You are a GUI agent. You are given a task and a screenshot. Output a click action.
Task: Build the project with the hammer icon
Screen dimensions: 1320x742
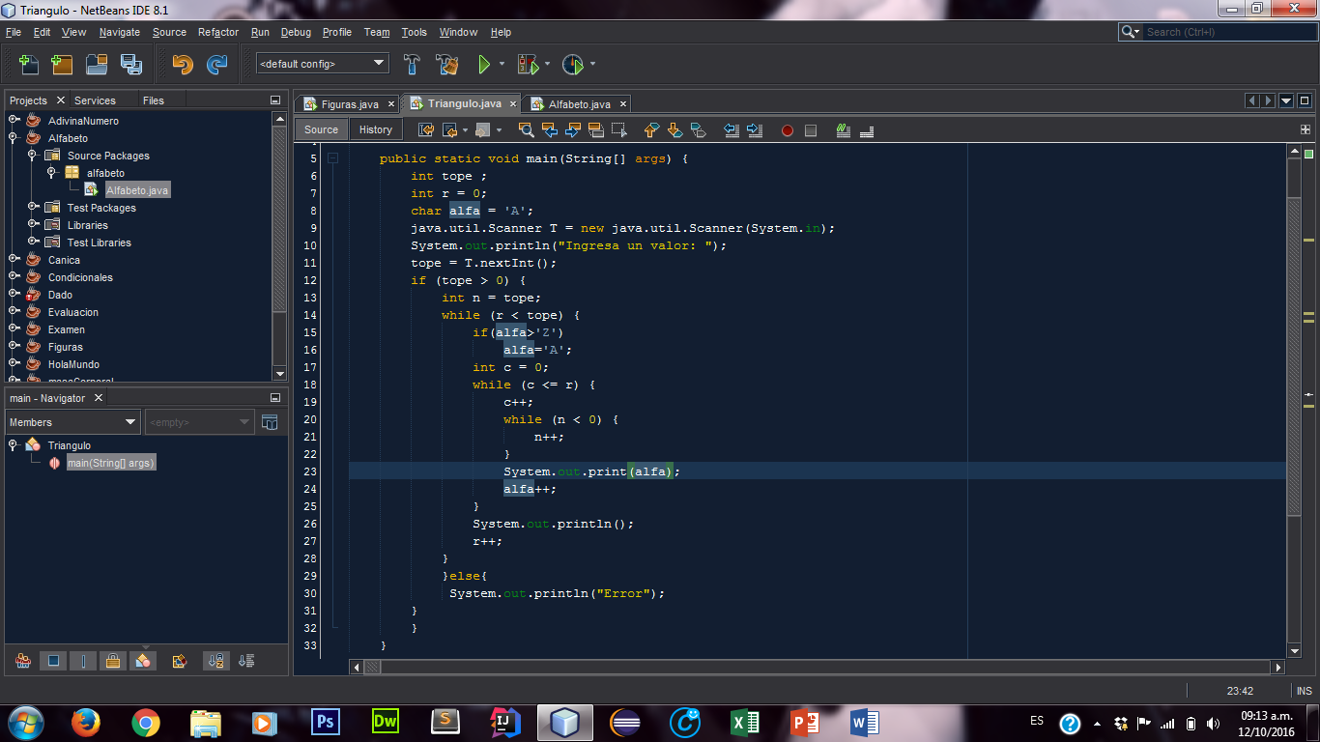click(x=412, y=65)
